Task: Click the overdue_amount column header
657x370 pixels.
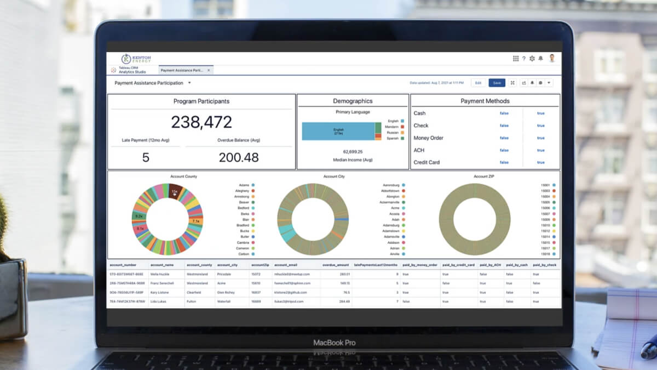Action: pyautogui.click(x=336, y=265)
